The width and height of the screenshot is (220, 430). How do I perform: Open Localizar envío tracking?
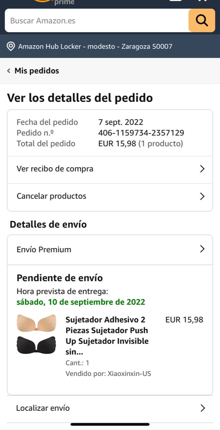click(x=110, y=408)
